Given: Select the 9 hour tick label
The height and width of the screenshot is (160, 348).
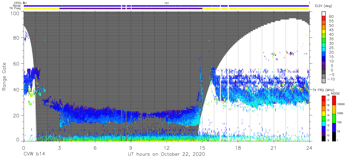Looking at the screenshot, I should tap(131, 148).
